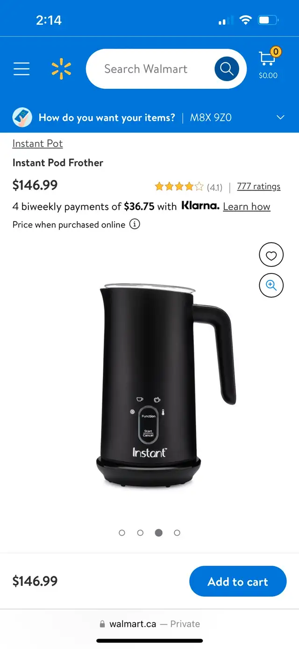Tap the delivery options phone icon

(x=22, y=118)
